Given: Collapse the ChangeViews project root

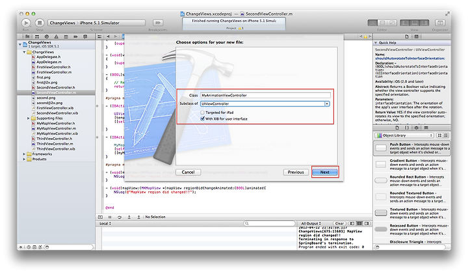Looking at the screenshot, I should pyautogui.click(x=20, y=44).
